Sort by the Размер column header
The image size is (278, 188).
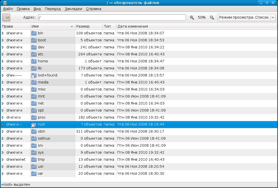(89, 26)
